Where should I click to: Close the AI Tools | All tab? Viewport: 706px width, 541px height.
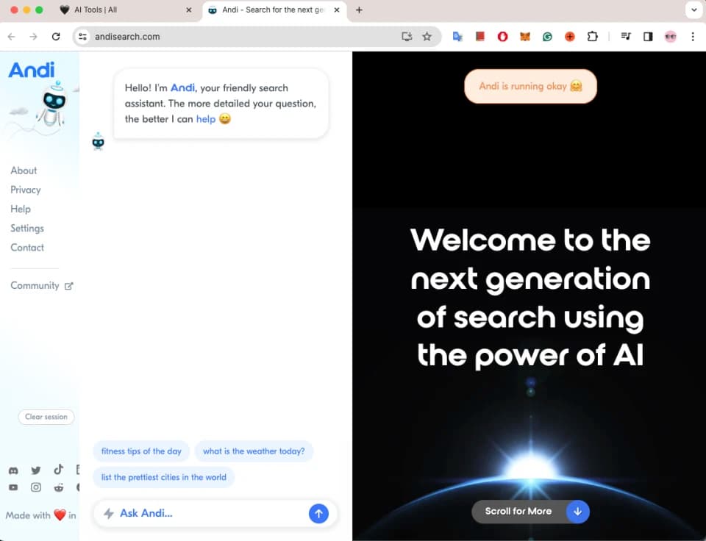click(x=189, y=10)
